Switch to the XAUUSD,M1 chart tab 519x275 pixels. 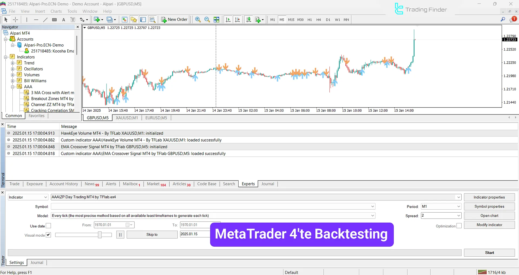tap(127, 118)
